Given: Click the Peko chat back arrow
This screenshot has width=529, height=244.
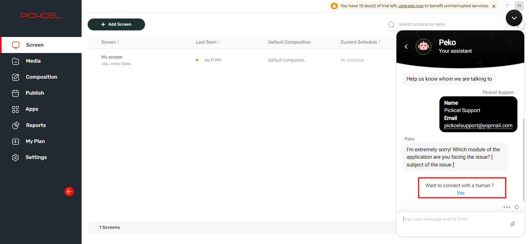Looking at the screenshot, I should click(x=406, y=47).
